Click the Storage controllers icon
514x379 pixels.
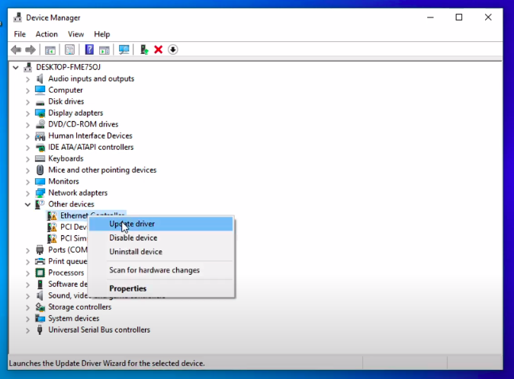click(40, 307)
